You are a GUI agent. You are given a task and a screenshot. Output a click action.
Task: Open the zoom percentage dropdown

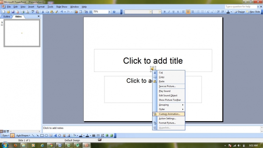click(x=109, y=12)
